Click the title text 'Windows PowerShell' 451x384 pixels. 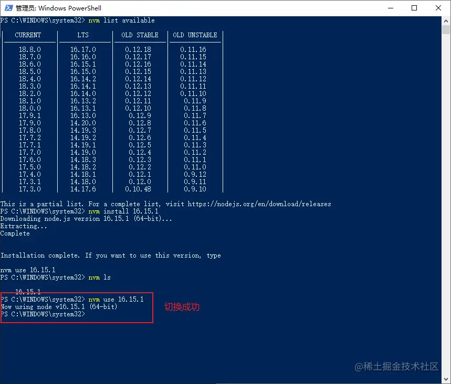(x=70, y=8)
